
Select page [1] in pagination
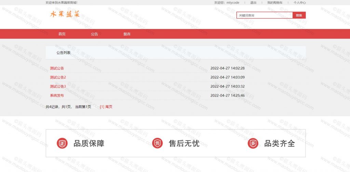[x=102, y=107]
